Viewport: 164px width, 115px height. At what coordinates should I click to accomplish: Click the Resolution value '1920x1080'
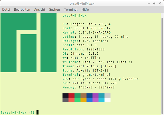pyautogui.click(x=95, y=49)
